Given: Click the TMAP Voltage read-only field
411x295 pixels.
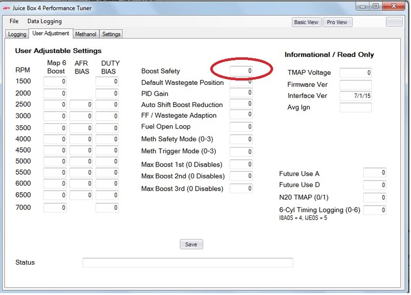Looking at the screenshot, I should 356,72.
